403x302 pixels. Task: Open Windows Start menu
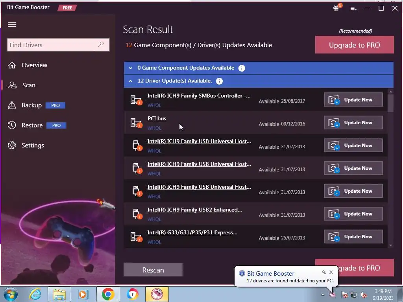[11, 294]
